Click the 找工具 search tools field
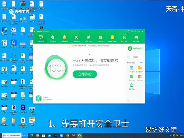Image resolution: width=184 pixels, height=138 pixels. coord(135,57)
